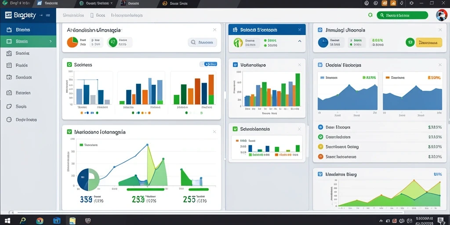Select the highlighted green sidebar item

click(28, 41)
